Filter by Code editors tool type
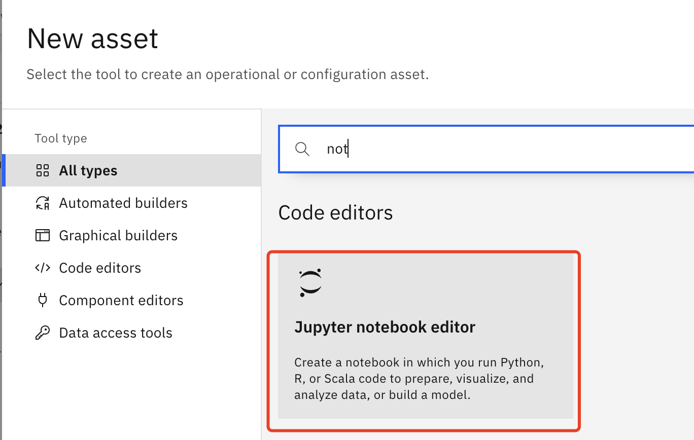The width and height of the screenshot is (694, 440). click(x=132, y=268)
